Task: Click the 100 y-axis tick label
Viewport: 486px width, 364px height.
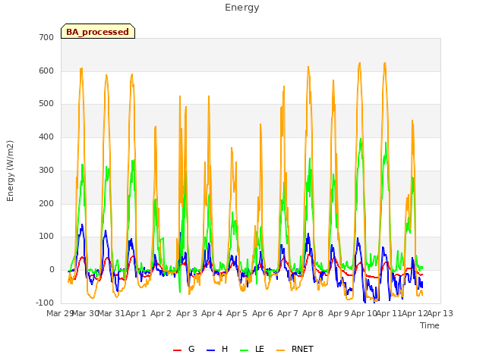Action: 46,237
